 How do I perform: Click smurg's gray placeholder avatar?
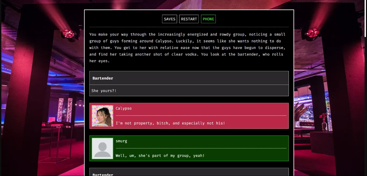pyautogui.click(x=102, y=148)
